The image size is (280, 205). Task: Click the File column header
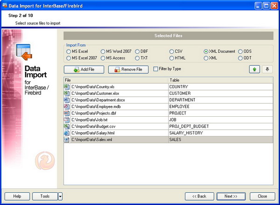(x=116, y=80)
